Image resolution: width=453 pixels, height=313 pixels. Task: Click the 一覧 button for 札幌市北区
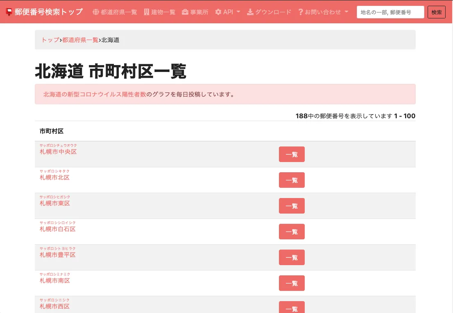tap(292, 180)
